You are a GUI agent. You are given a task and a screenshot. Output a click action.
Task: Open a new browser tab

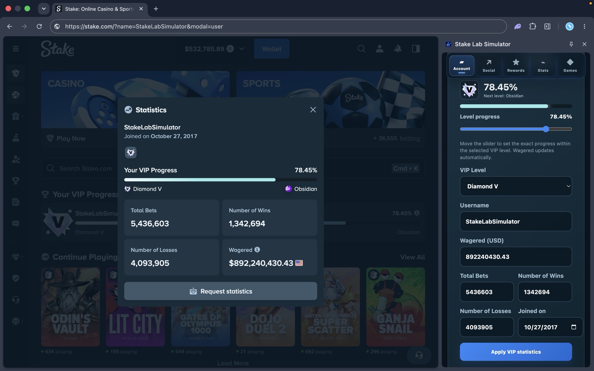click(x=156, y=9)
